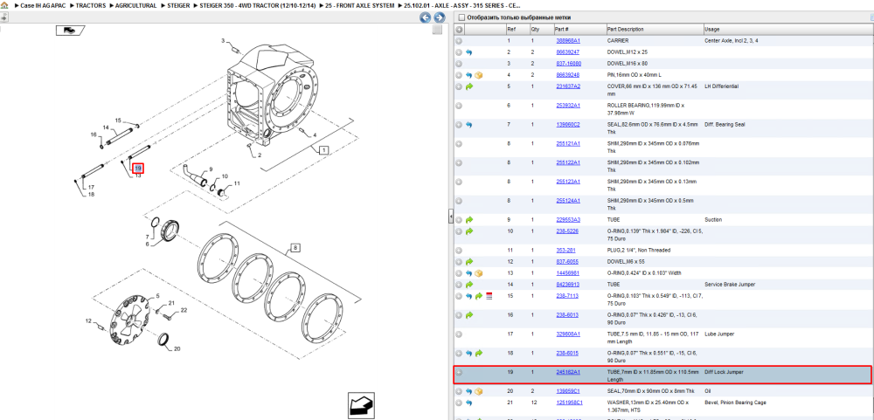Click the large arrow icon below diagram
874x420 pixels.
click(360, 405)
